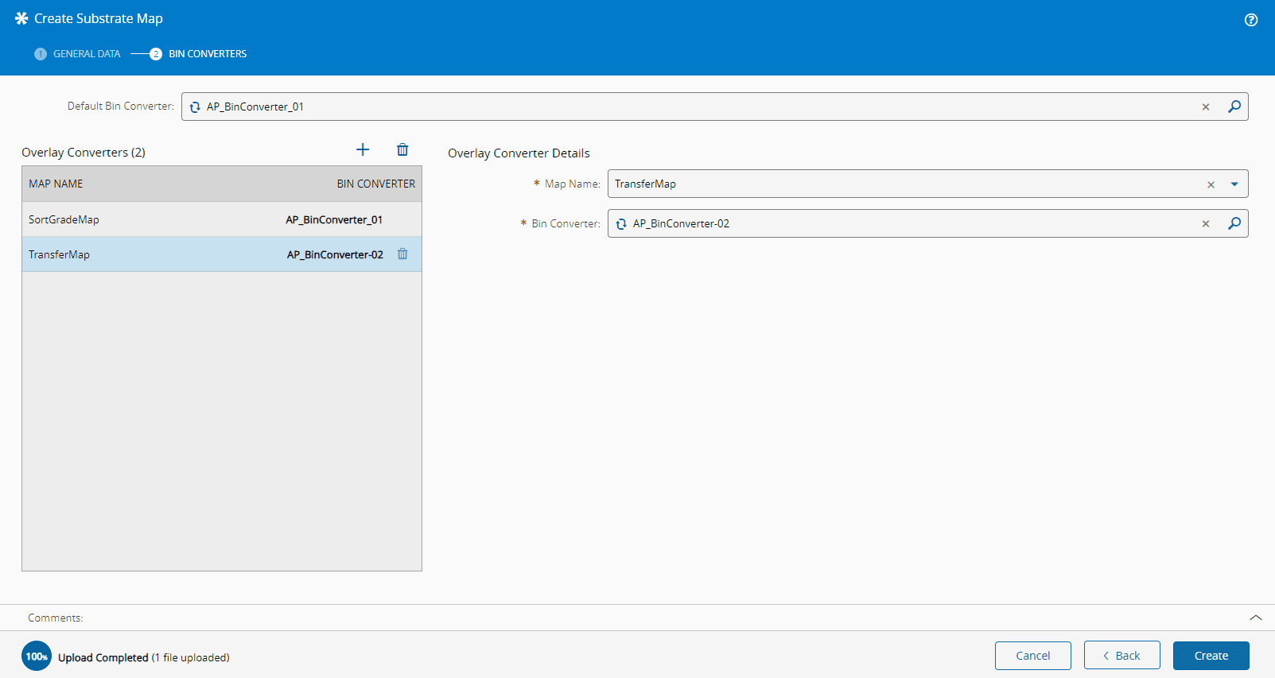Image resolution: width=1275 pixels, height=678 pixels.
Task: Remove the TransferMap row using trash icon
Action: click(x=402, y=254)
